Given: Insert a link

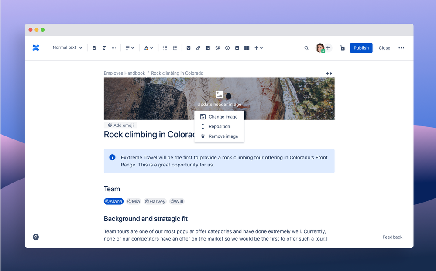Looking at the screenshot, I should 198,48.
